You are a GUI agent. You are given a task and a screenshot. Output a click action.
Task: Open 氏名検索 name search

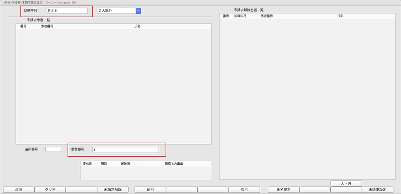284,190
